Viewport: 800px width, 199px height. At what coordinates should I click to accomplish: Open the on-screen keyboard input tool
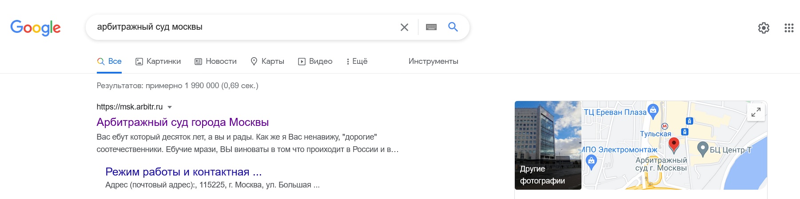point(431,27)
